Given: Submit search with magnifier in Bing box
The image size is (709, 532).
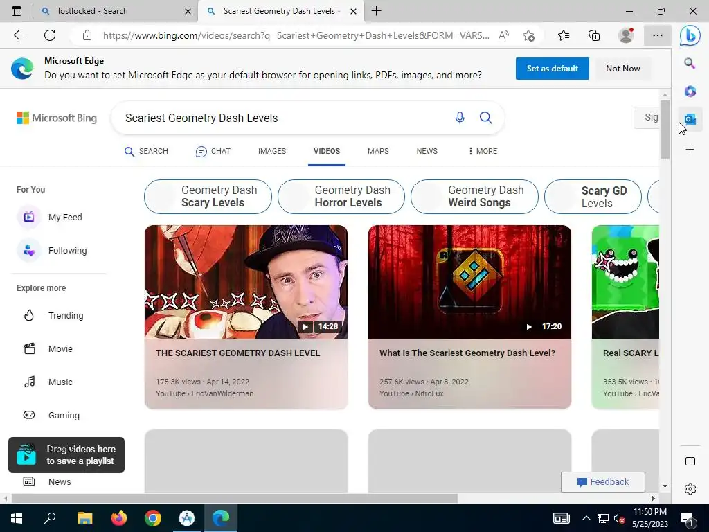Looking at the screenshot, I should tap(486, 118).
